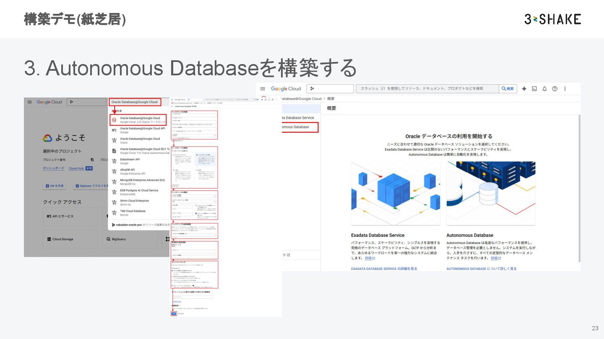Click red database icon of first search result

pos(114,120)
